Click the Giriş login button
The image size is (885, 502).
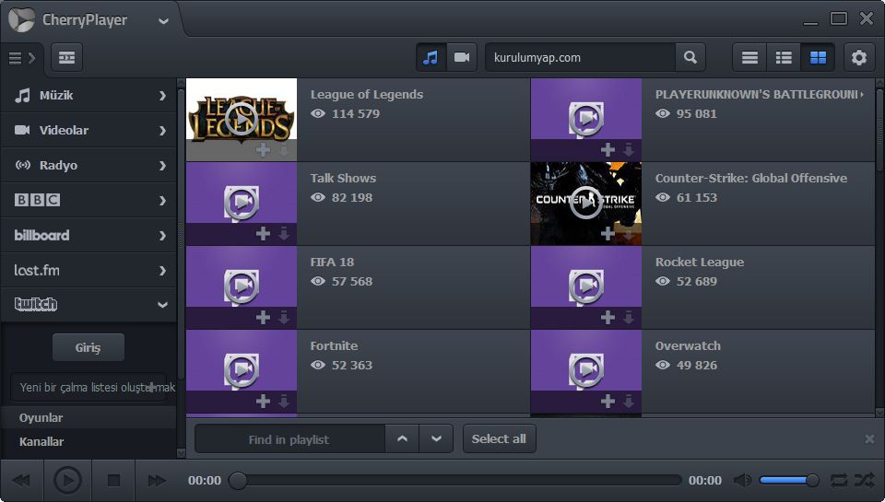88,347
